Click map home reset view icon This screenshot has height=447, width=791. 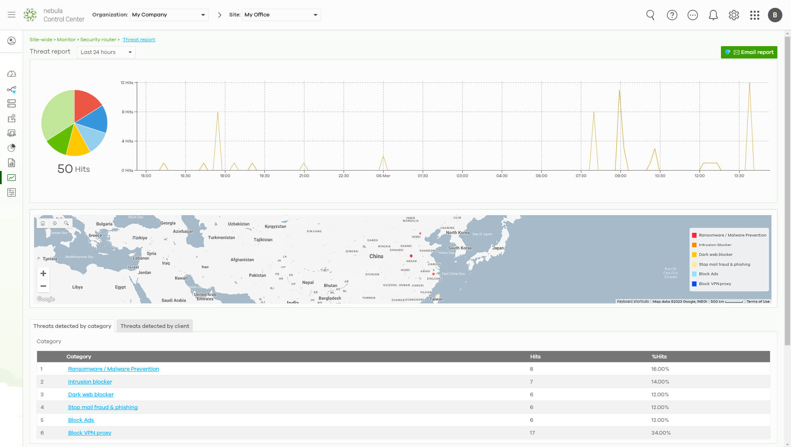pos(43,223)
